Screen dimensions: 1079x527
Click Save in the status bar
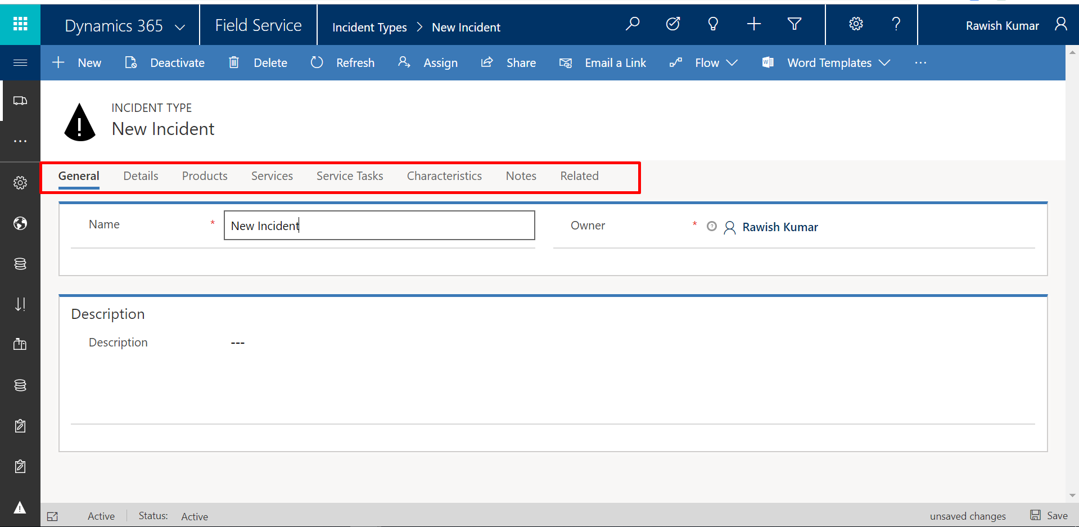click(1049, 516)
